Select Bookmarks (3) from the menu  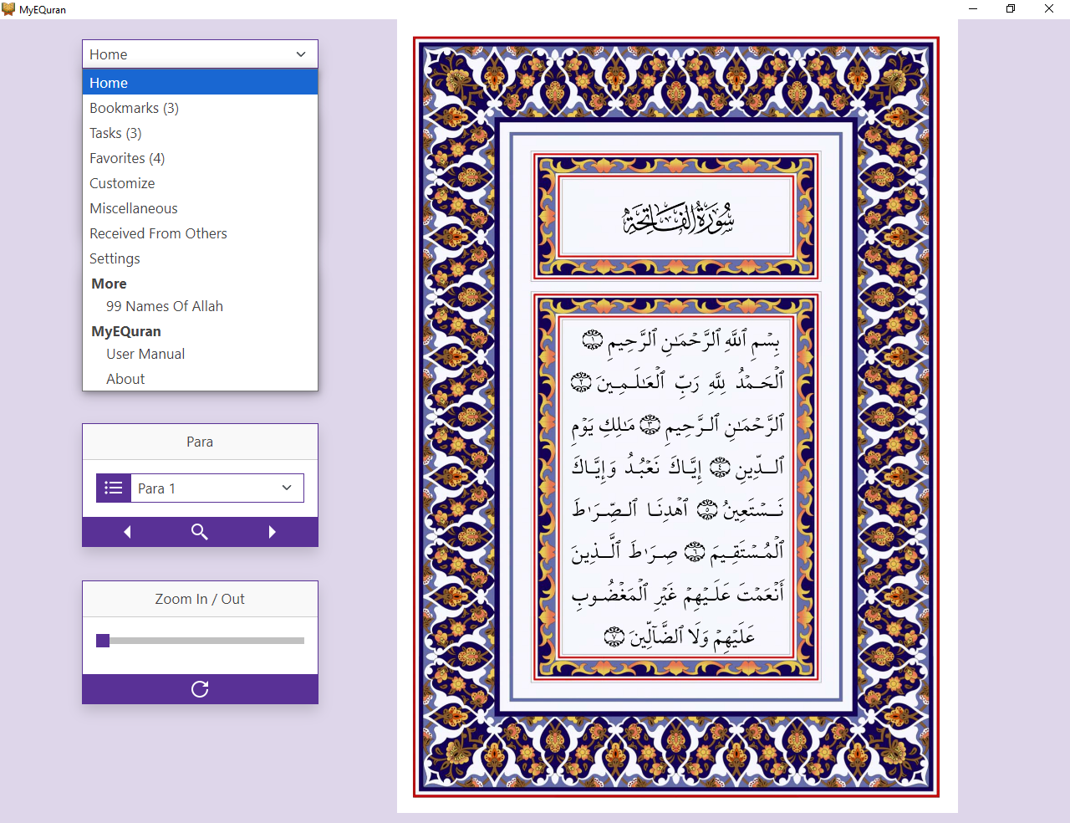click(x=134, y=107)
